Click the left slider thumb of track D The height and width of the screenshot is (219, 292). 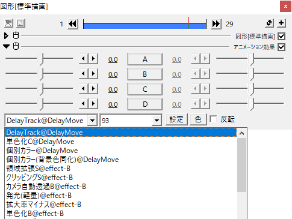point(40,104)
